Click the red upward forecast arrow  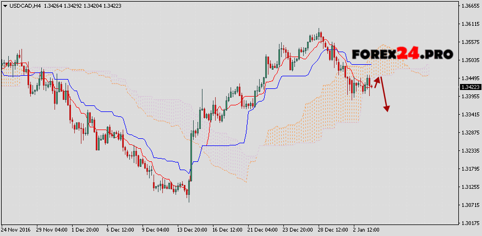point(377,81)
